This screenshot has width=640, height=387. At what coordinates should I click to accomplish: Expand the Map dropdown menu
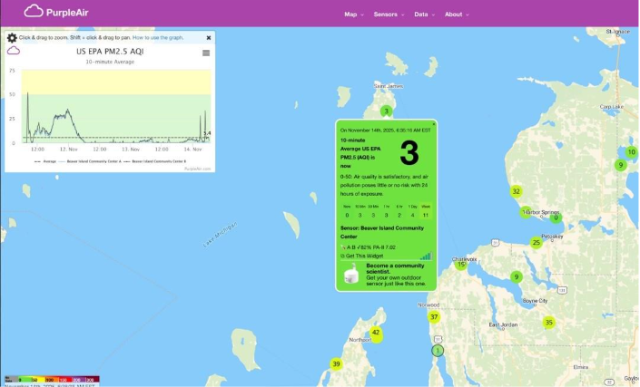(x=354, y=15)
